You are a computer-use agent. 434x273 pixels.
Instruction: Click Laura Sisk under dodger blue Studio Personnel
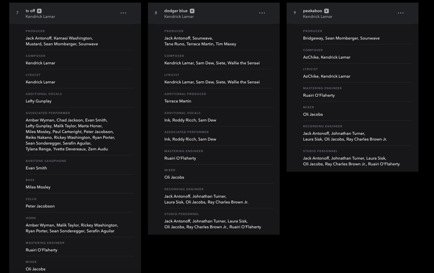pyautogui.click(x=237, y=222)
